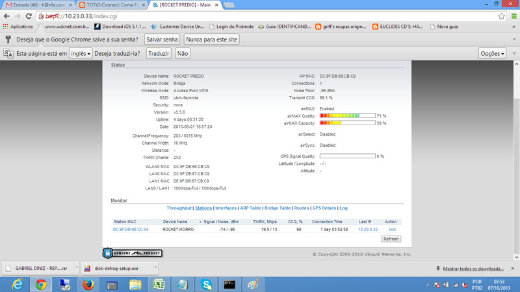
Task: Open the Bridge Table link
Action: coord(278,208)
